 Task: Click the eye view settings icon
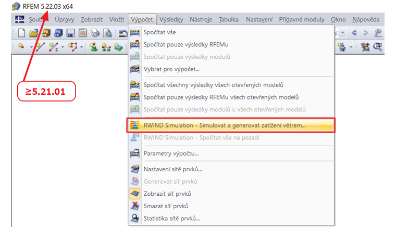click(x=378, y=33)
